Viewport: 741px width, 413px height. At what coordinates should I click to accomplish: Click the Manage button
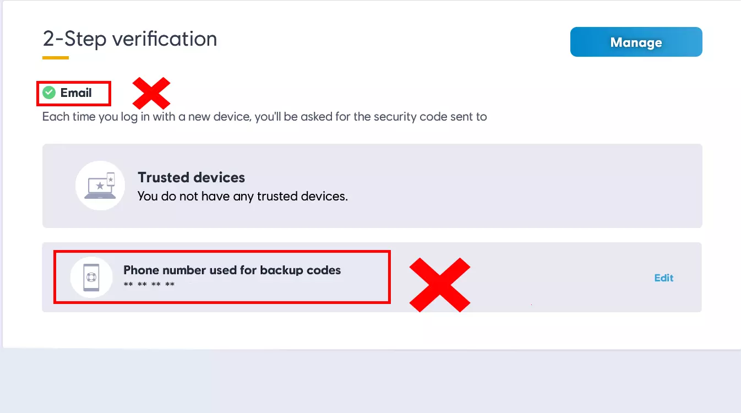point(636,42)
